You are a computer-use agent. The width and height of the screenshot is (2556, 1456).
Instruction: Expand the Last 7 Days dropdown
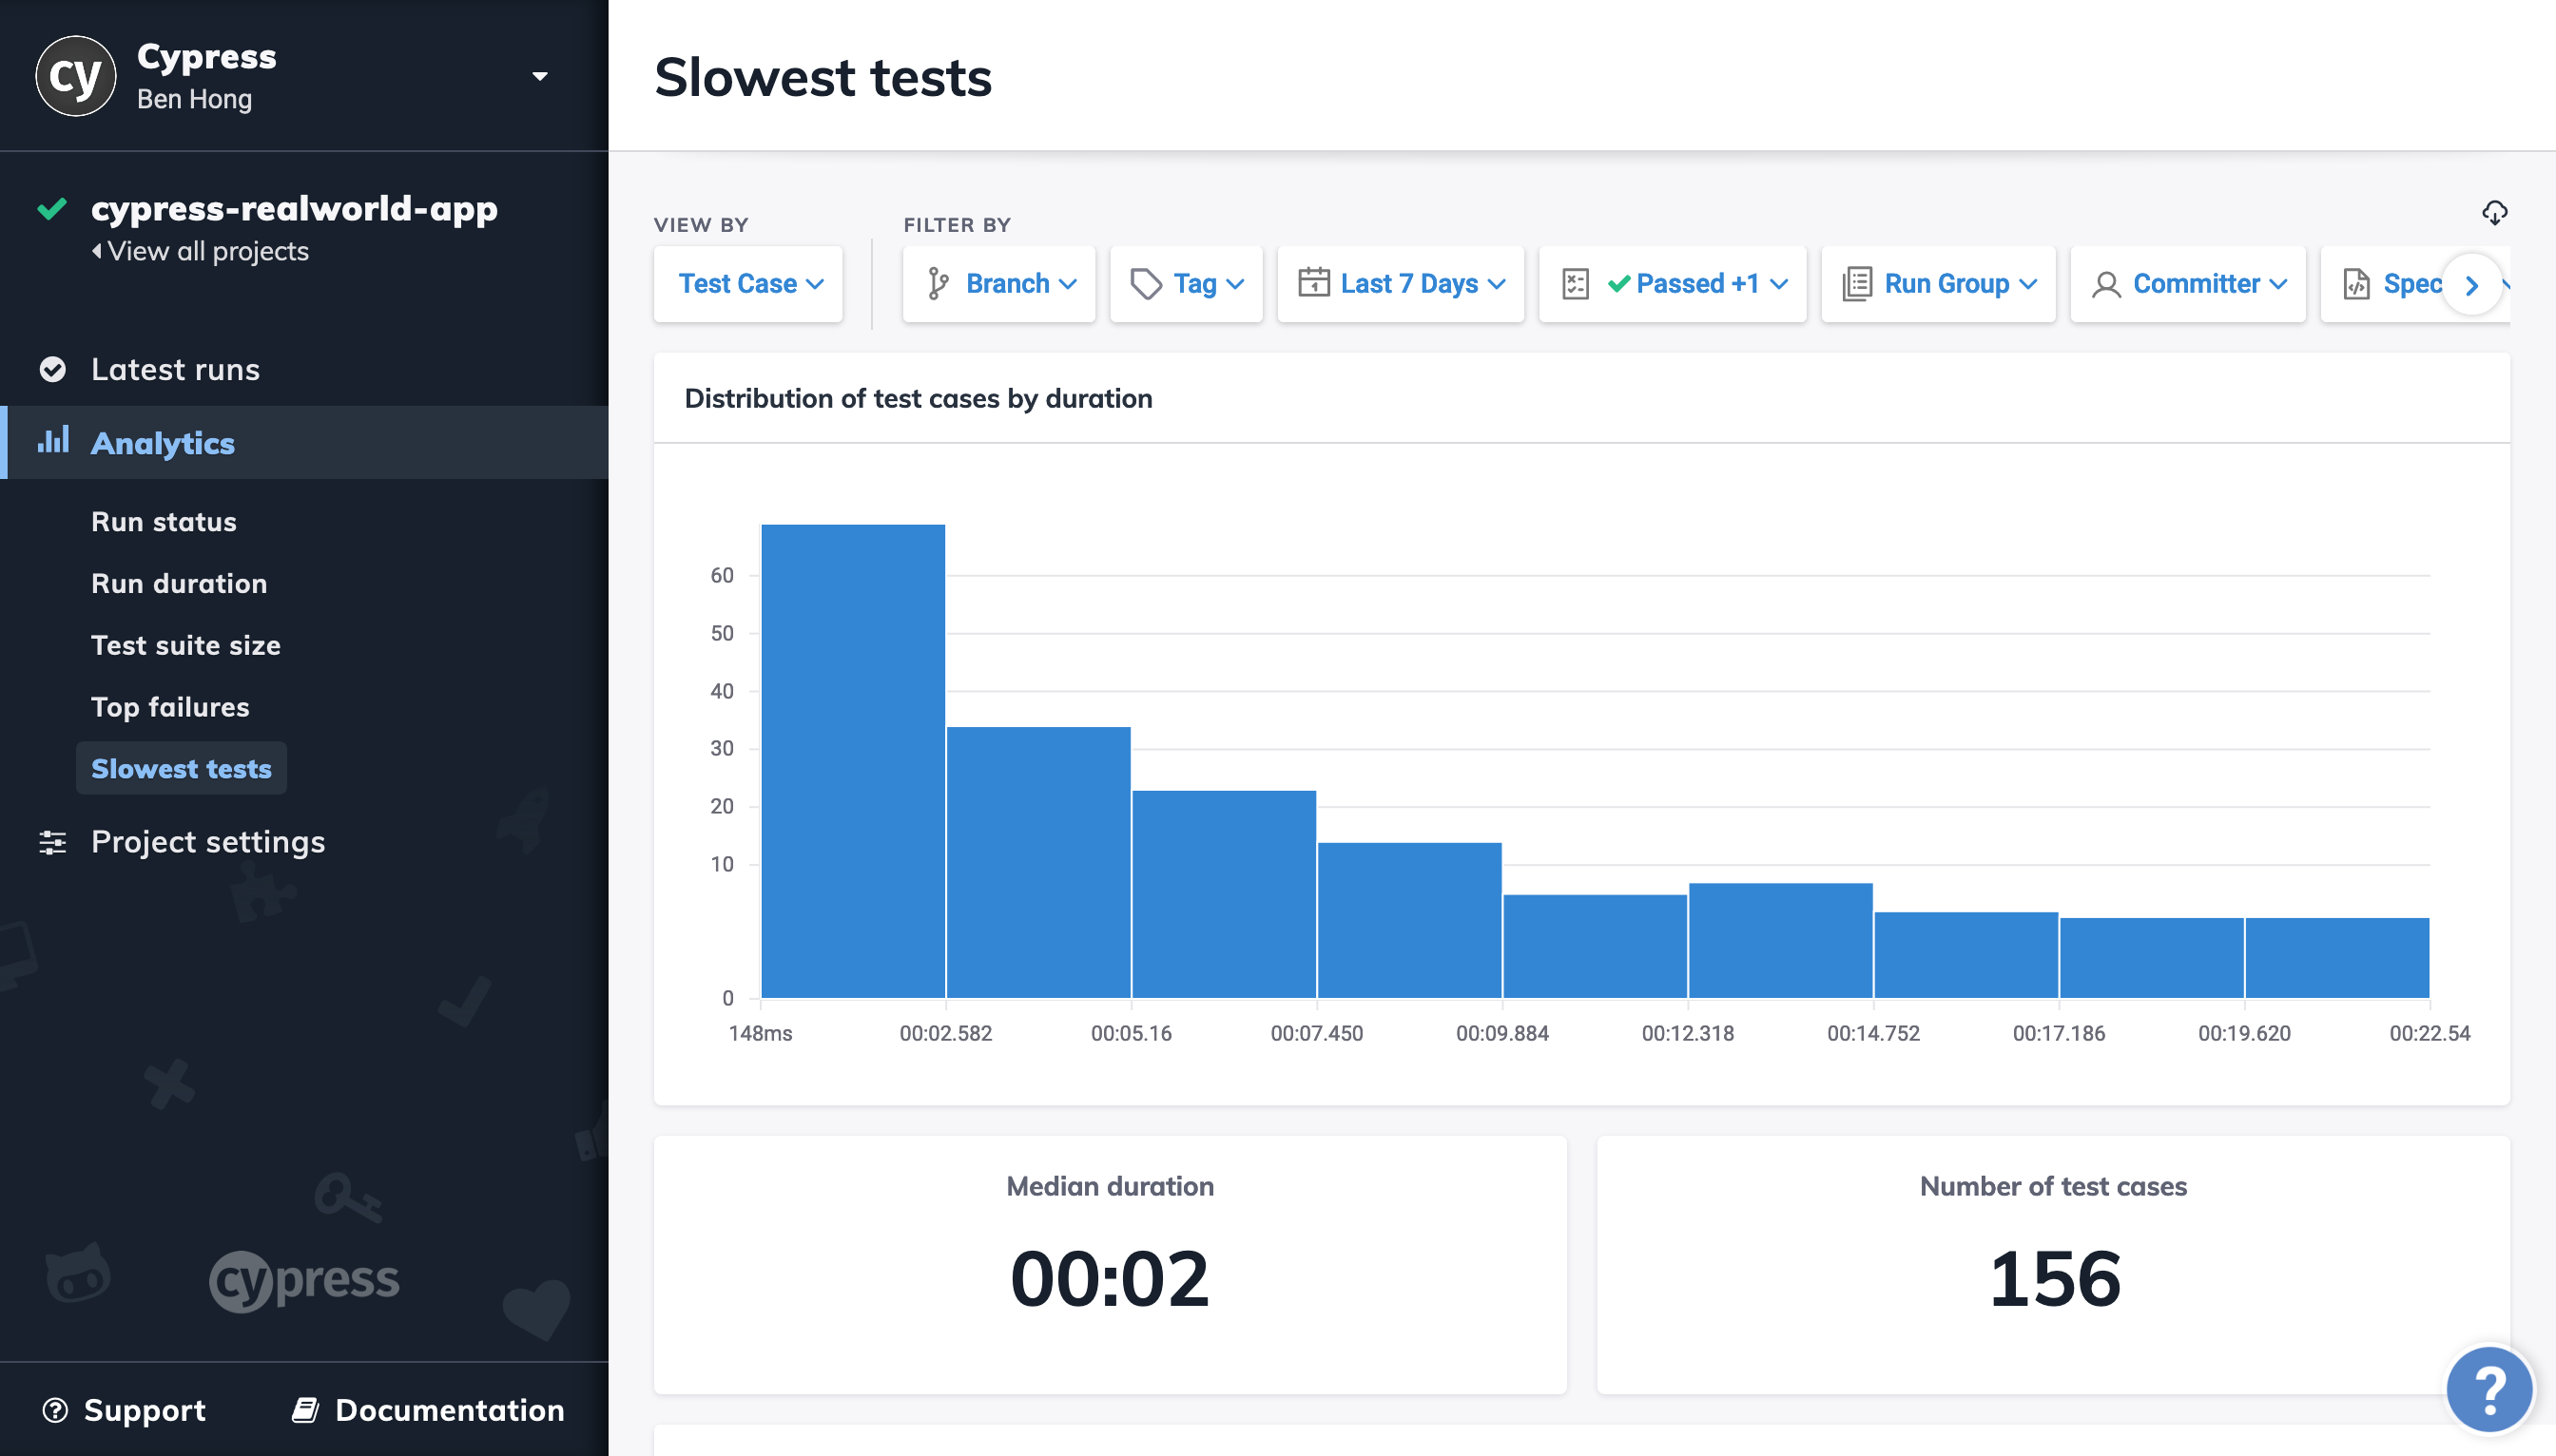point(1404,284)
